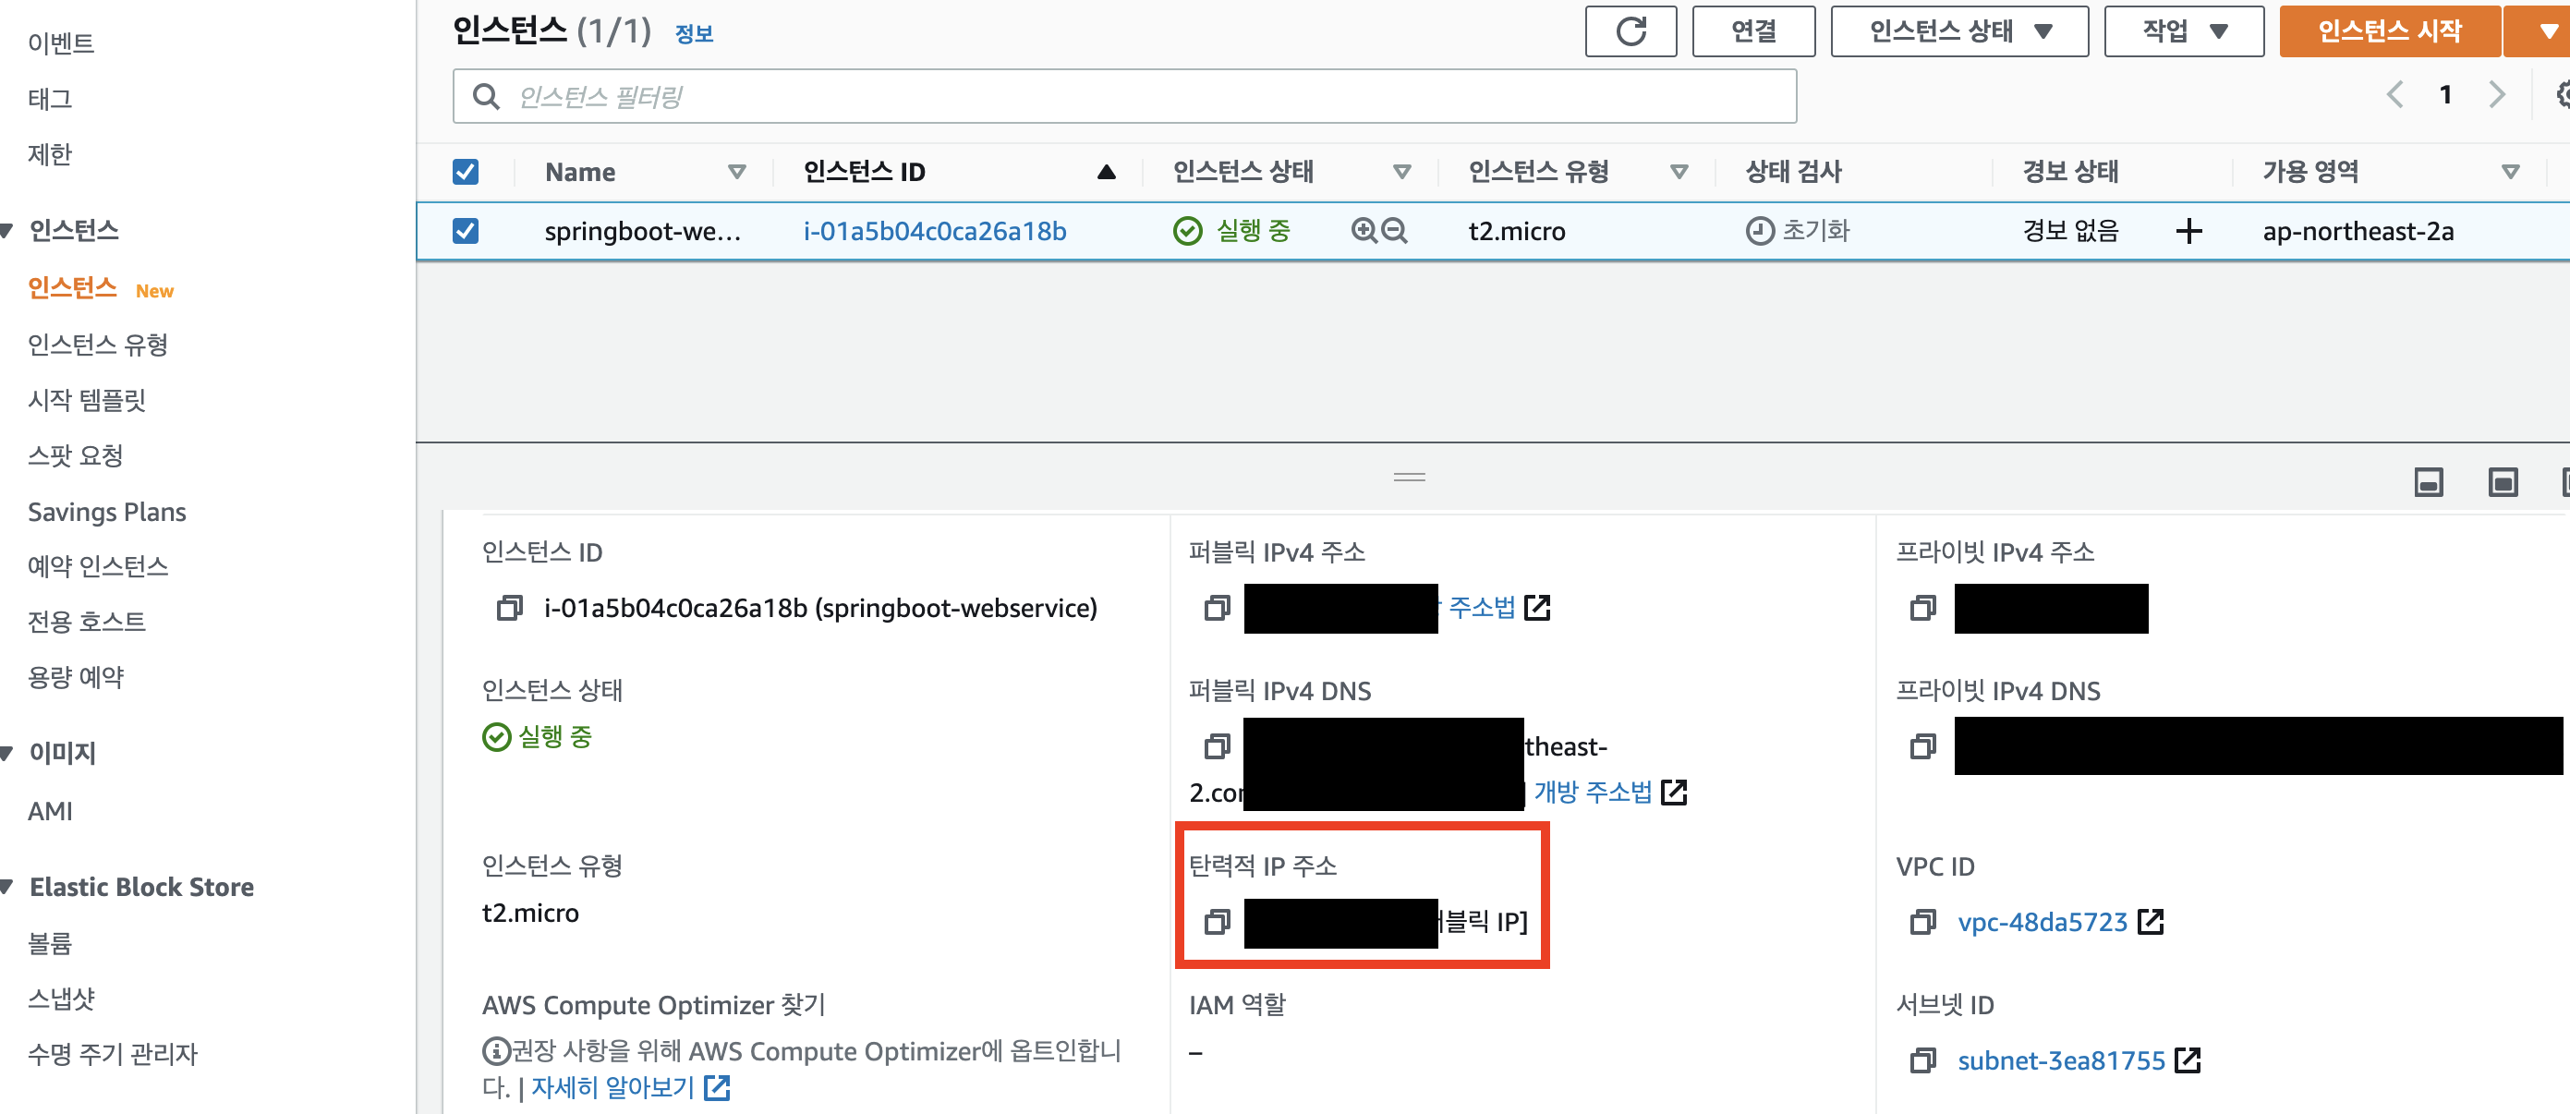Expand arrow next to 인스턴스 시작 button

coord(2547,32)
